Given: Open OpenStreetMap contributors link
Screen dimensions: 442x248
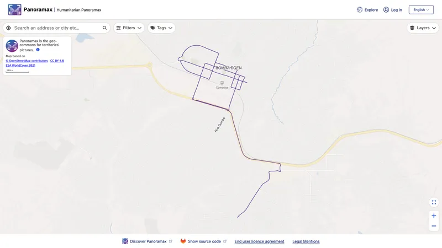Looking at the screenshot, I should point(27,61).
